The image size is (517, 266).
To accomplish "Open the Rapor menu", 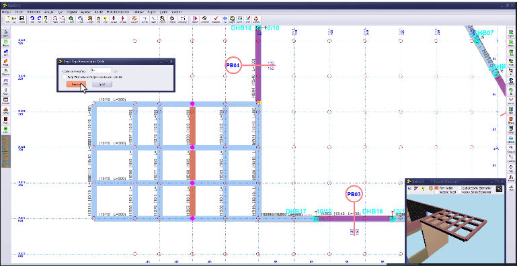I will 153,12.
